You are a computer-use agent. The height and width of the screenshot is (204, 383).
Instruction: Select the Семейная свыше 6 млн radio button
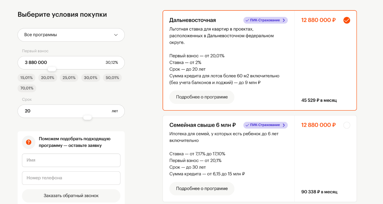[347, 125]
